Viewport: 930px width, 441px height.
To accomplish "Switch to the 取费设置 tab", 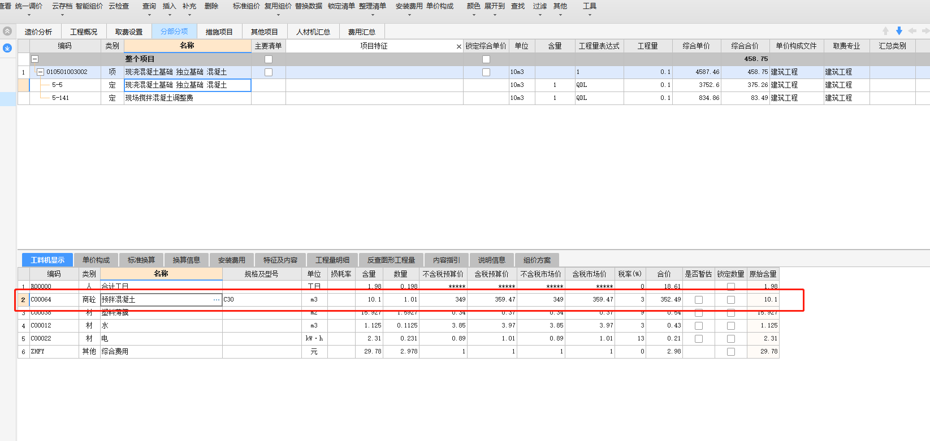I will (129, 32).
